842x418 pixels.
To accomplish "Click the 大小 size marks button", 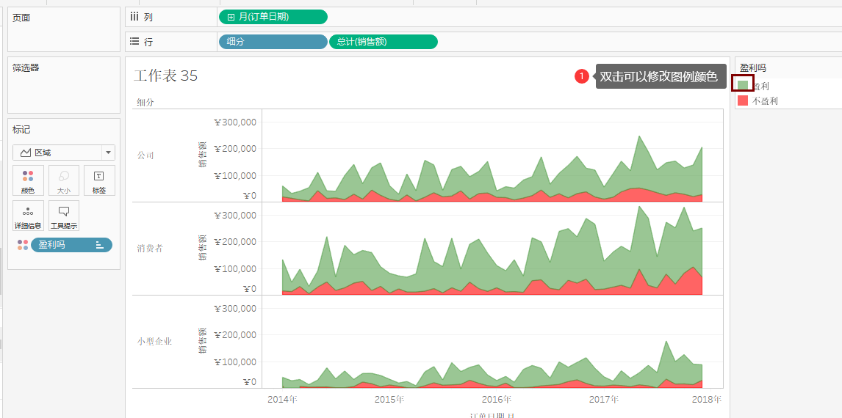I will point(64,180).
